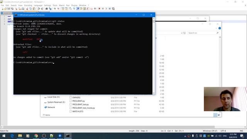
Task: Click the Copy toolbar icon
Action: (x=30, y=8)
